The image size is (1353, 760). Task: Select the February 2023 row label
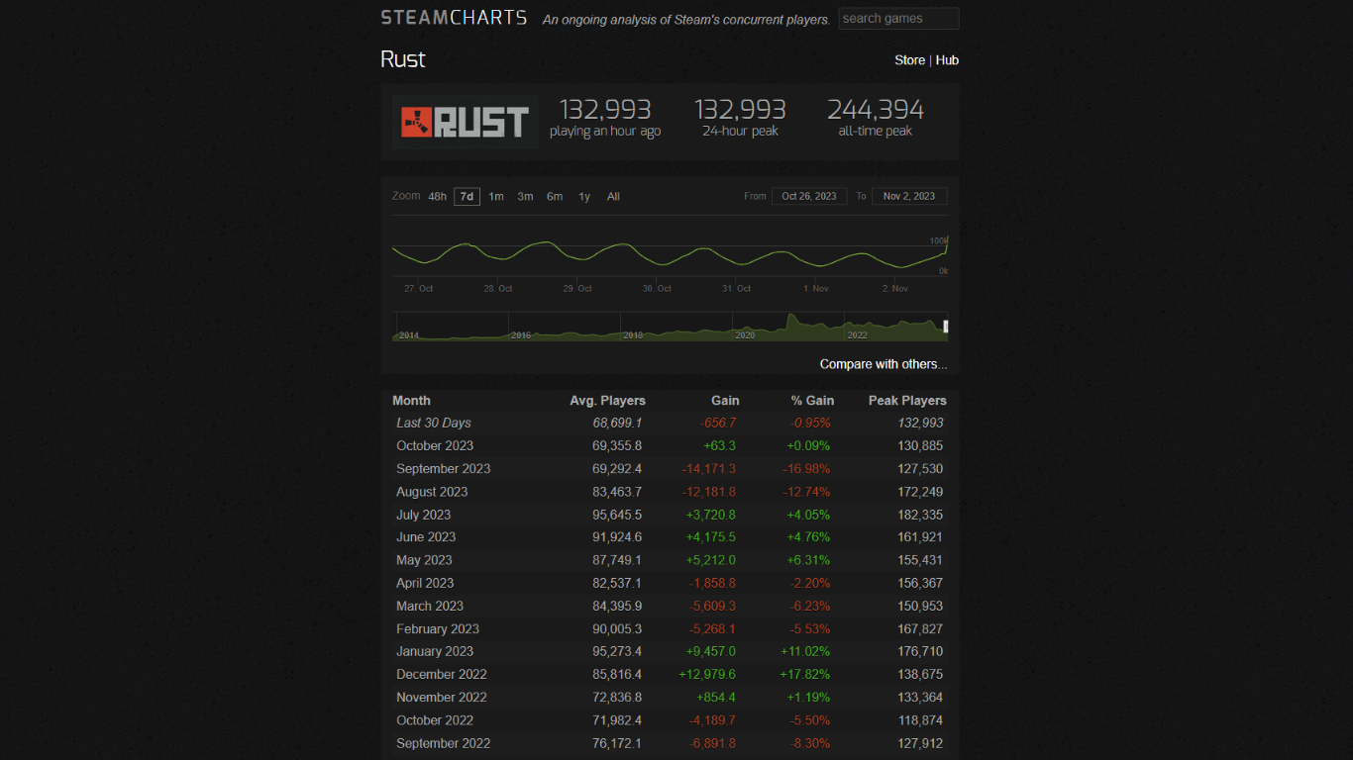(x=438, y=628)
